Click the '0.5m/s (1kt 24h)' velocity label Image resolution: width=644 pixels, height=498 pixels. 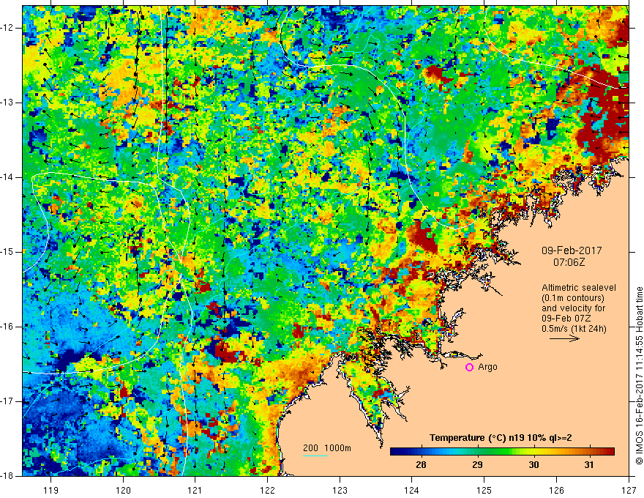(574, 329)
